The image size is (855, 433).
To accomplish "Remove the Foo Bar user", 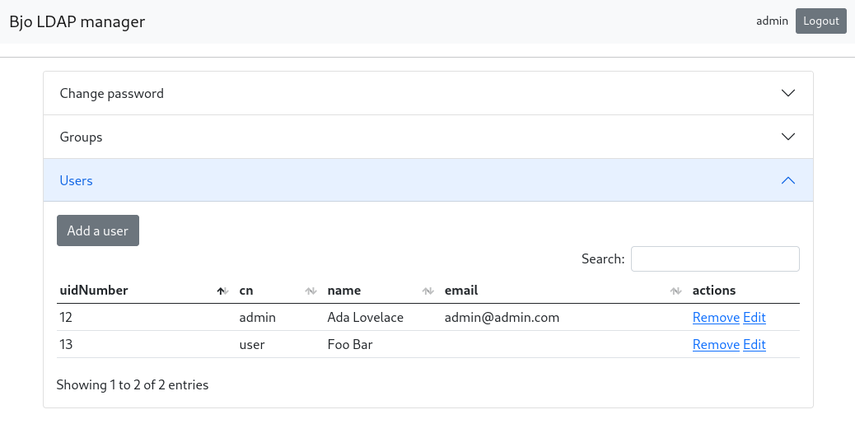I will 716,345.
